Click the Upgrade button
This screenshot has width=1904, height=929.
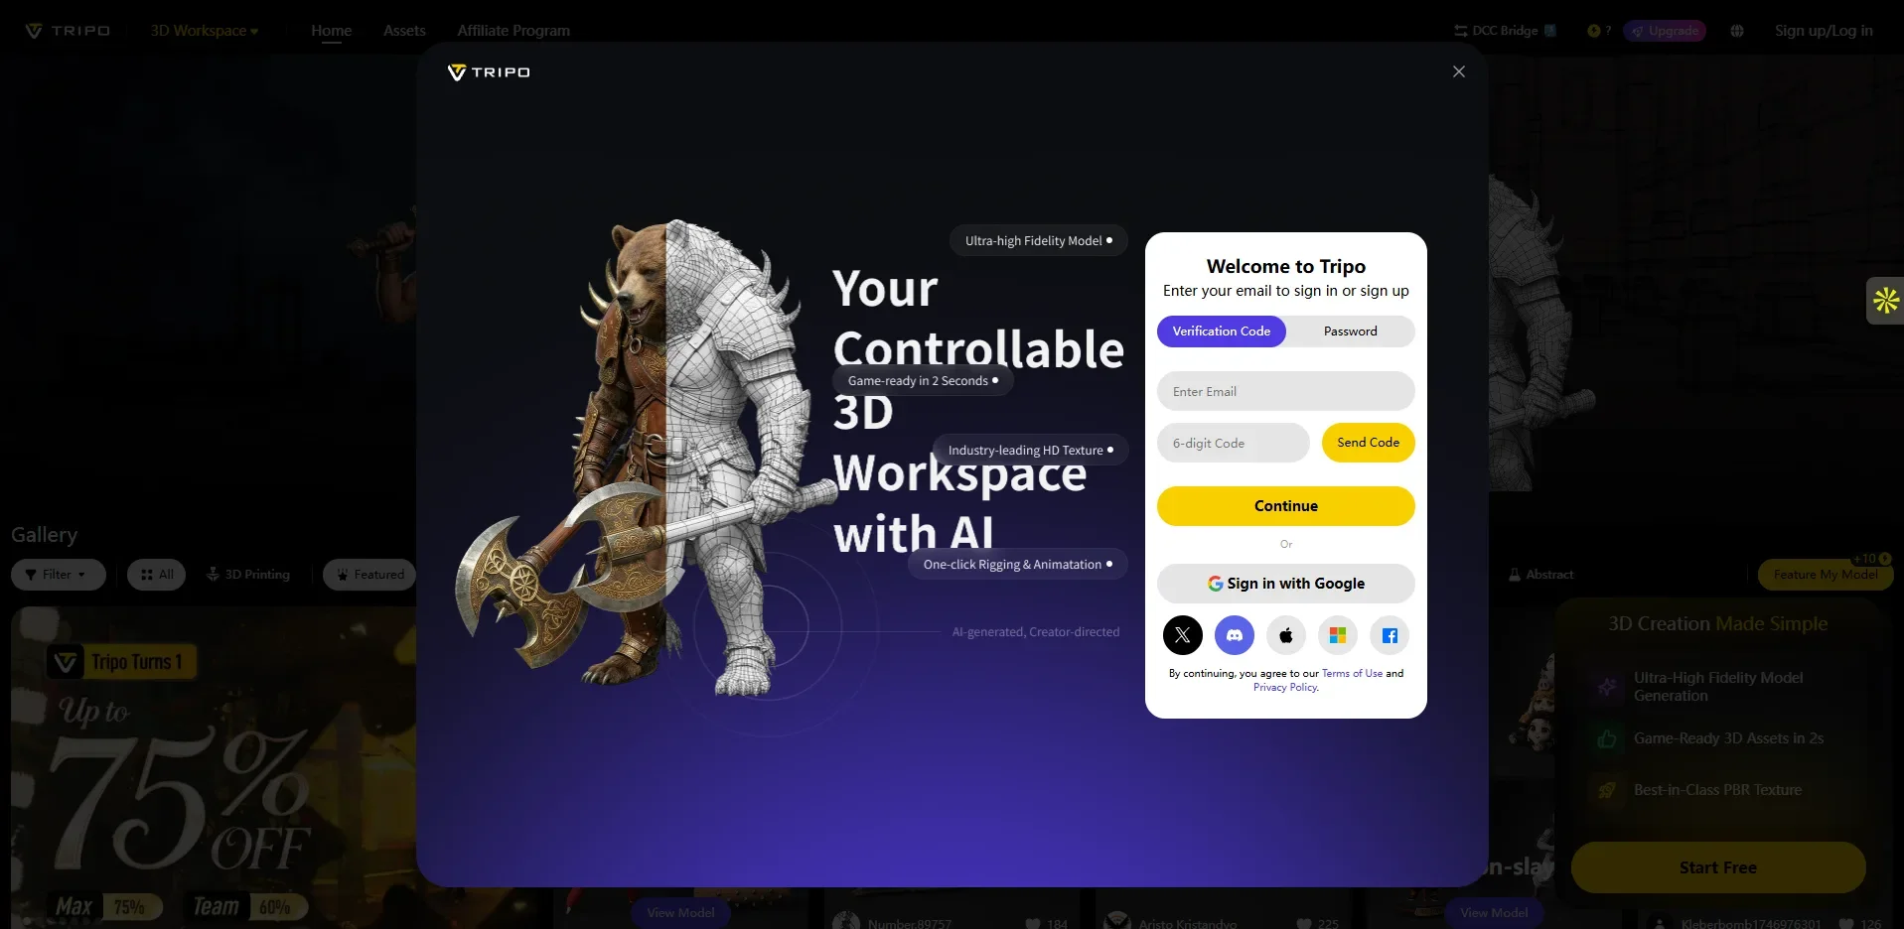pos(1665,31)
